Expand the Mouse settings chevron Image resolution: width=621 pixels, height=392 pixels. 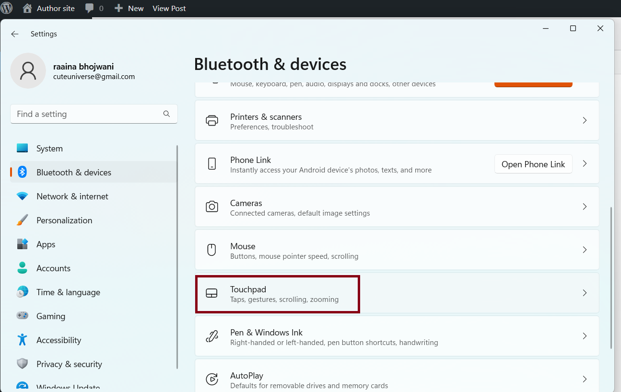[x=585, y=250]
